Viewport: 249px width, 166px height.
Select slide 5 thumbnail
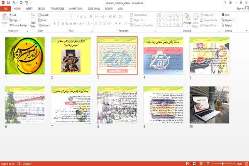[x=209, y=56]
